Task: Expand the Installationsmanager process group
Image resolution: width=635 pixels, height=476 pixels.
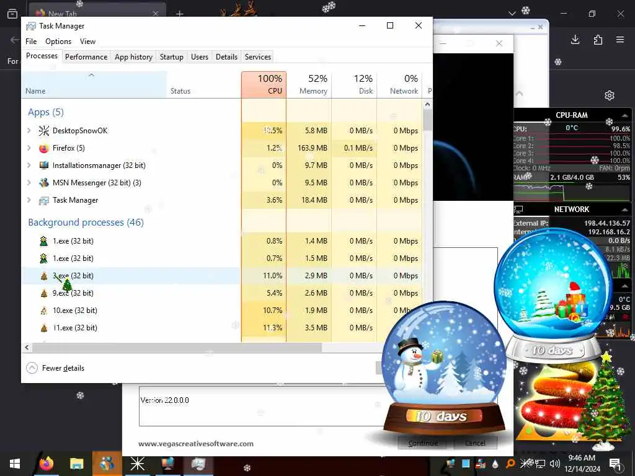Action: coord(29,165)
